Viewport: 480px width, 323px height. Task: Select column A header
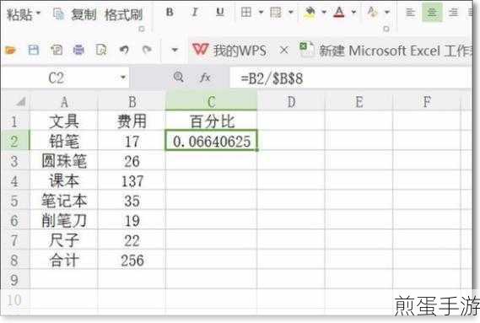coord(64,102)
